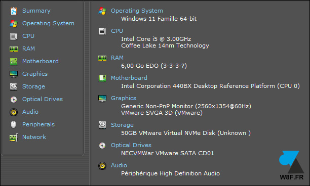The width and height of the screenshot is (310, 186).
Task: Click the Audio speaker icon in sidebar
Action: 14,112
